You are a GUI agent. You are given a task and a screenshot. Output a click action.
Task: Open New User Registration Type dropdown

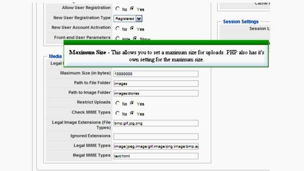(x=128, y=19)
